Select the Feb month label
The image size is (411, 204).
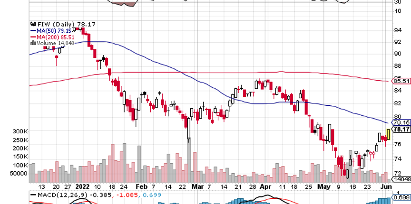click(x=142, y=187)
